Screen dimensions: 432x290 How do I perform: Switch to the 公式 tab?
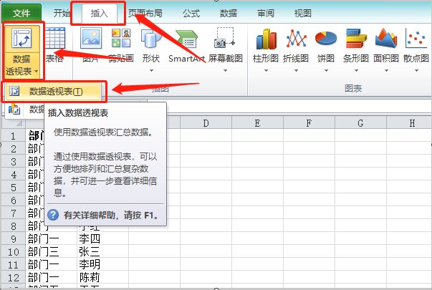191,13
